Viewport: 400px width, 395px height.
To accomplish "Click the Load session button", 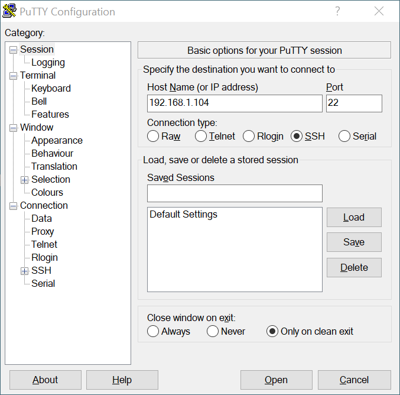I will coord(354,217).
